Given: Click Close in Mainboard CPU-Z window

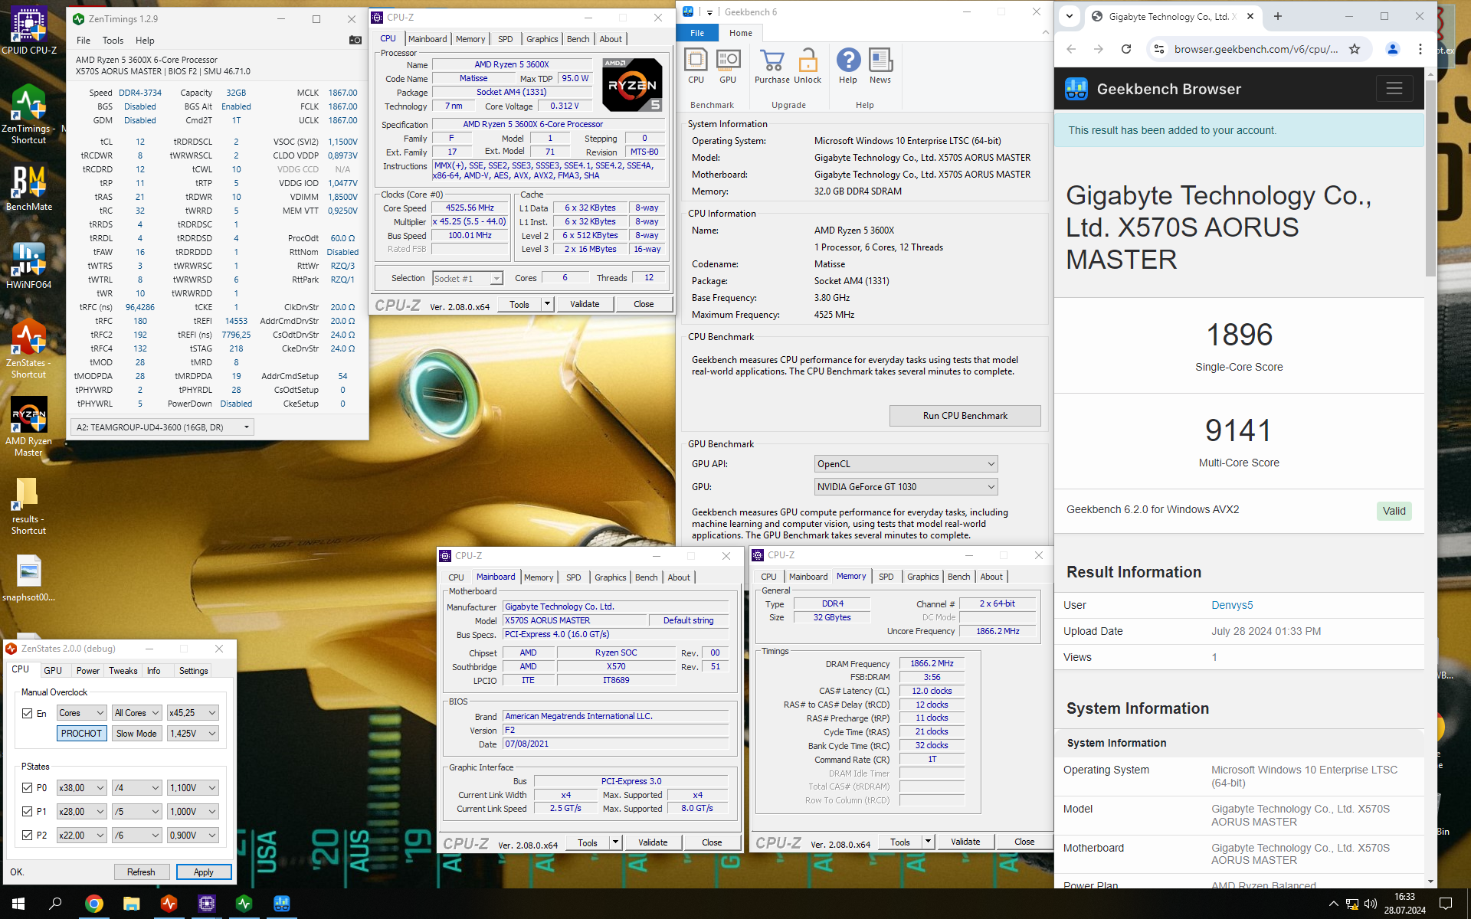Looking at the screenshot, I should [712, 842].
